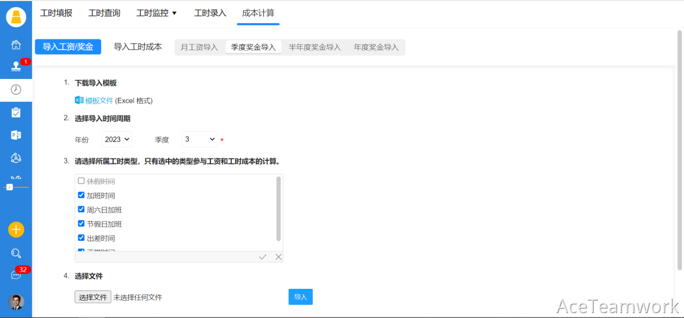The image size is (684, 318).
Task: Expand the 工时监控 menu
Action: (x=157, y=13)
